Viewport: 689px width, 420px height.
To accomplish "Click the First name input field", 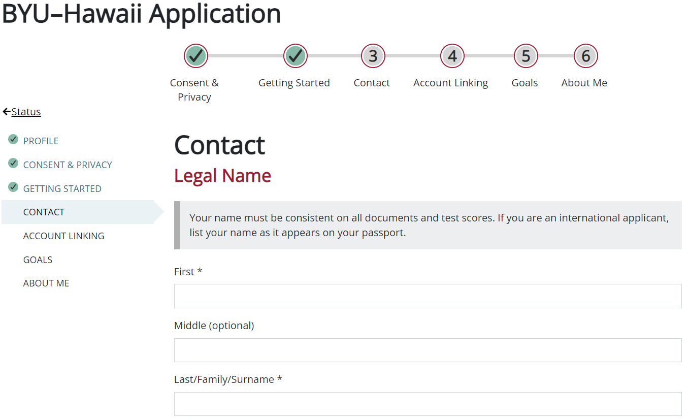I will click(x=428, y=296).
